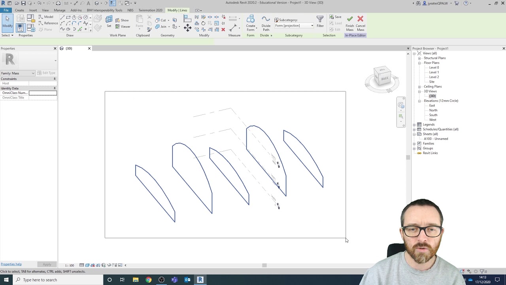Click the Join geometry tool
Image resolution: width=506 pixels, height=285 pixels.
161,27
